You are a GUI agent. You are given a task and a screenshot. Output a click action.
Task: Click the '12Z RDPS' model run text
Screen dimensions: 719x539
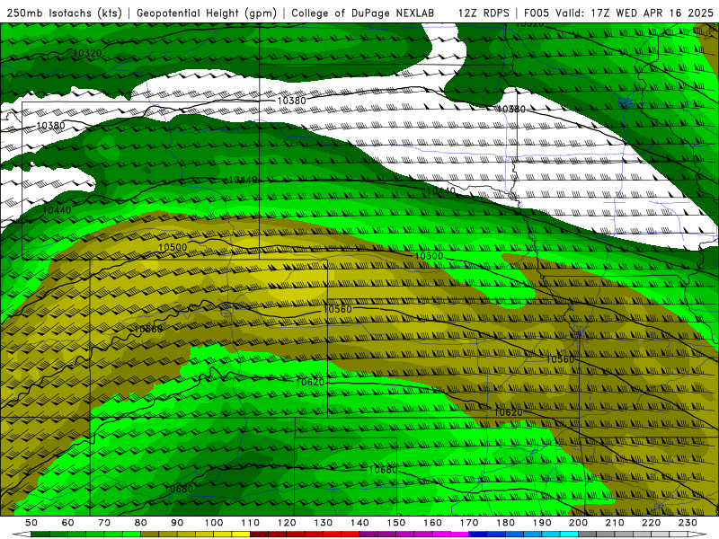[x=484, y=13]
